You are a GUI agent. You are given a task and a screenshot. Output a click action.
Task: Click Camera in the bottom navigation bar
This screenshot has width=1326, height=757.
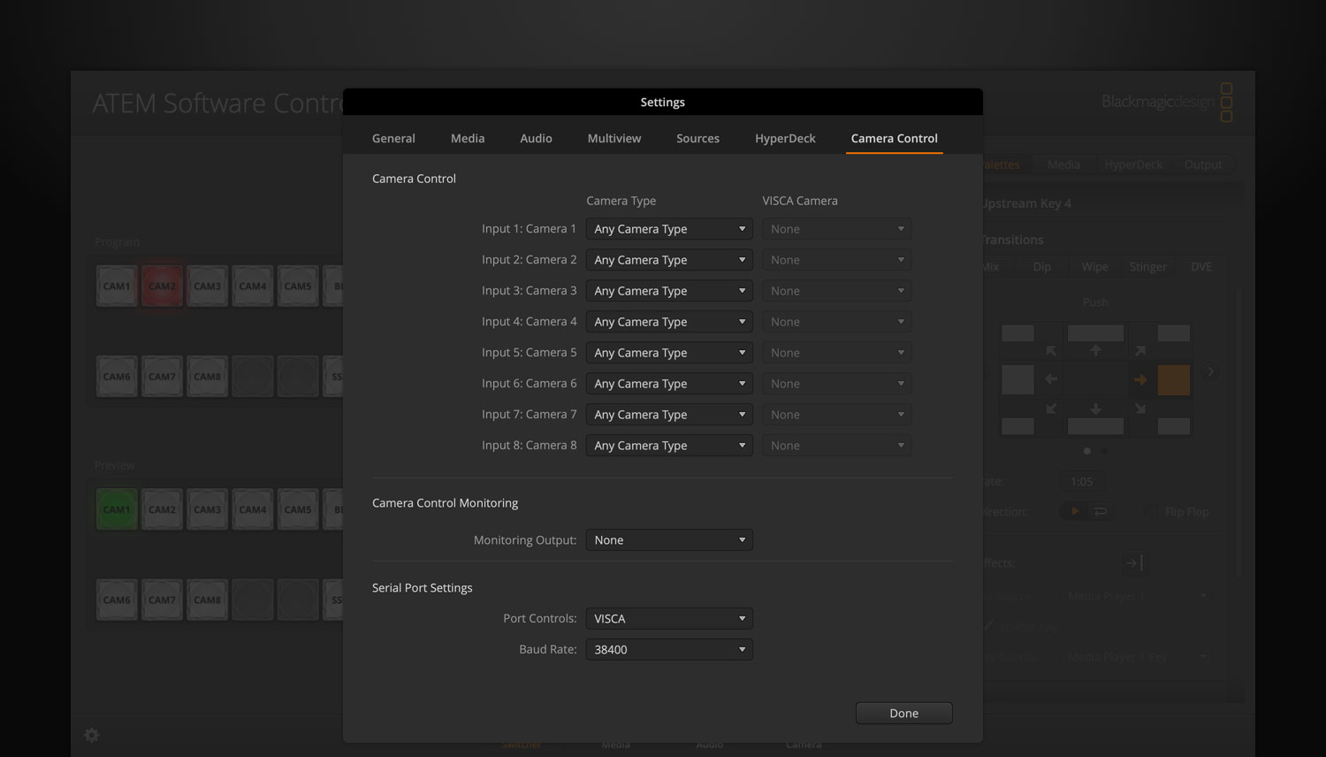[x=803, y=744]
